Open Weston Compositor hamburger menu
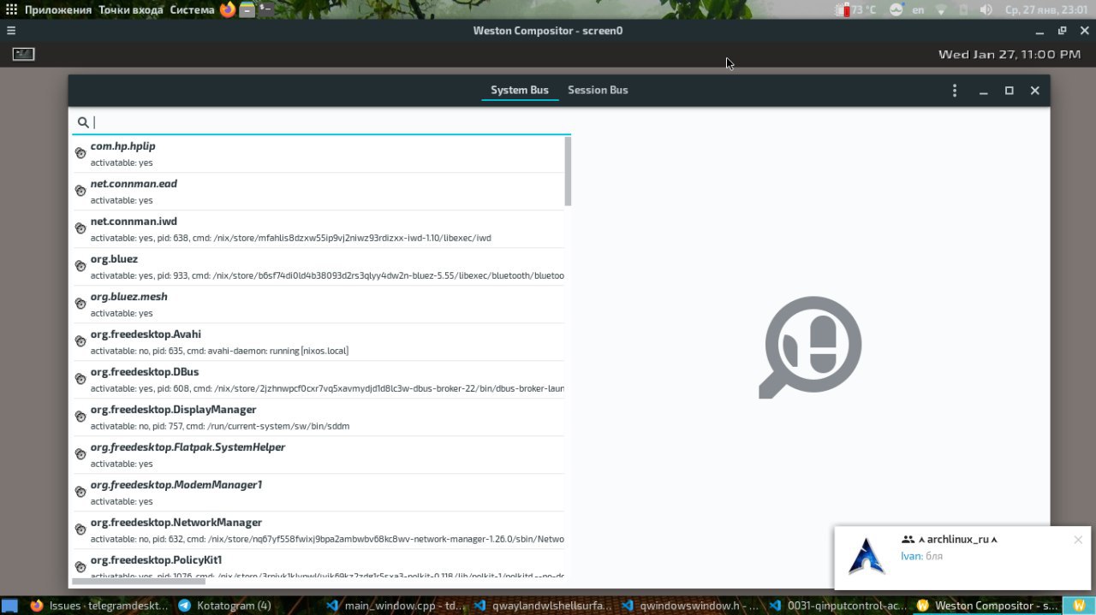The width and height of the screenshot is (1096, 615). pos(11,31)
